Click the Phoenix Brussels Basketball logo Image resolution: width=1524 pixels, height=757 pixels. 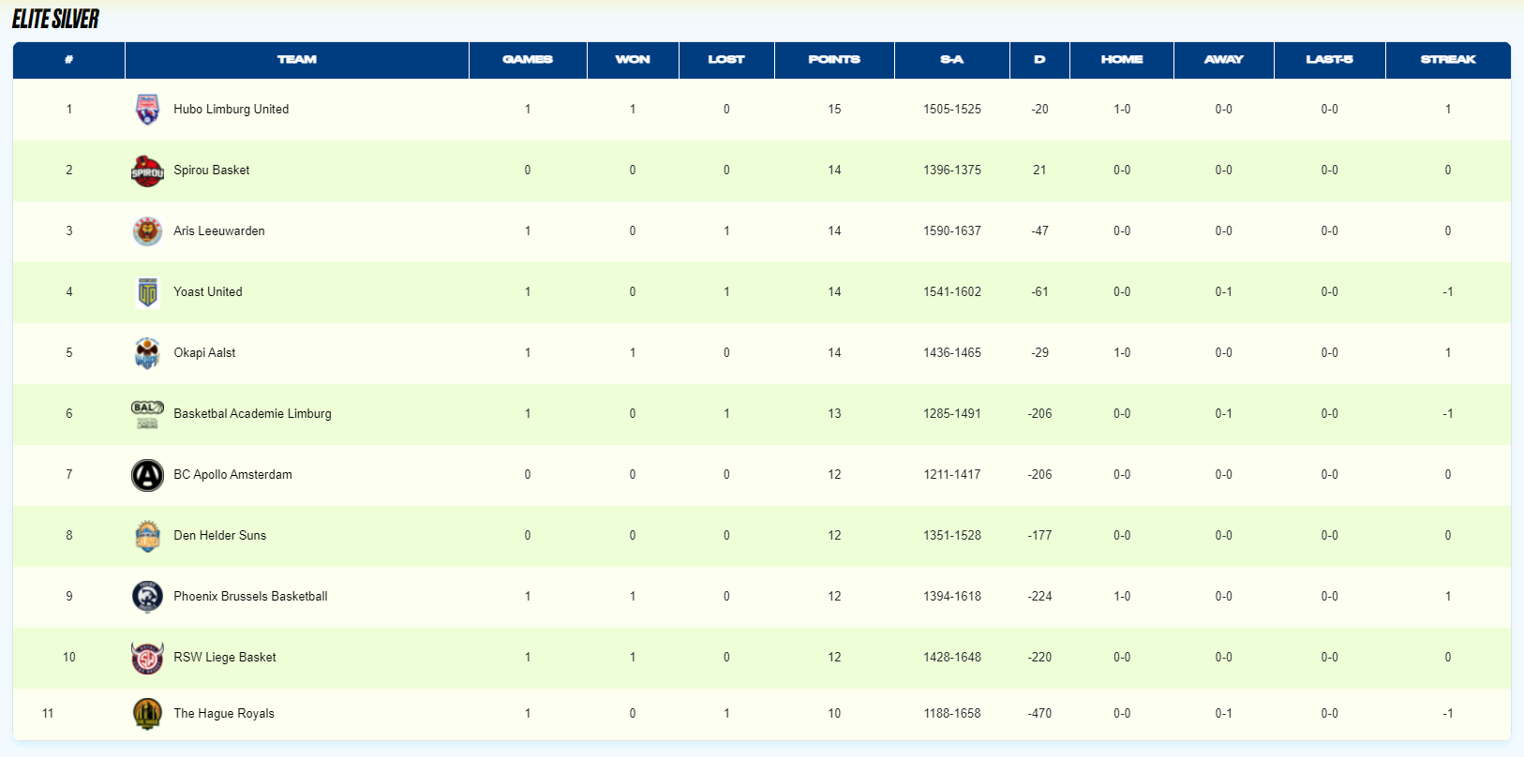147,597
